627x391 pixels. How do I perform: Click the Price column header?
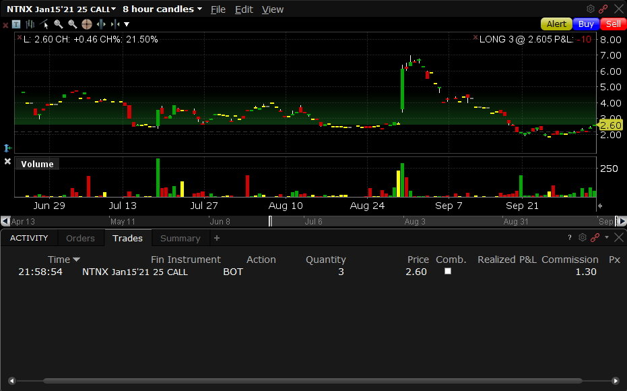(418, 260)
